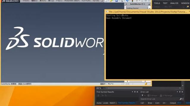Click the 'Starting SolidWorks' console line
190x106 pixels.
pyautogui.click(x=117, y=15)
